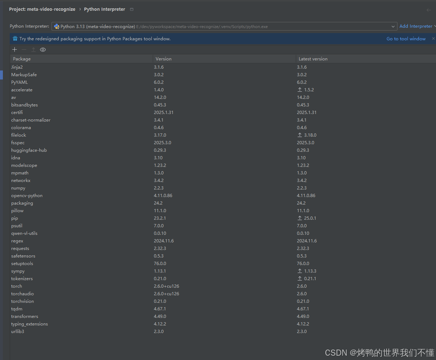Select the modelscope package row
Image resolution: width=436 pixels, height=360 pixels.
tap(223, 165)
